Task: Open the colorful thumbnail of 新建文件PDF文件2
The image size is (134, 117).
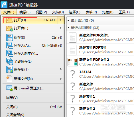Action: 72,62
